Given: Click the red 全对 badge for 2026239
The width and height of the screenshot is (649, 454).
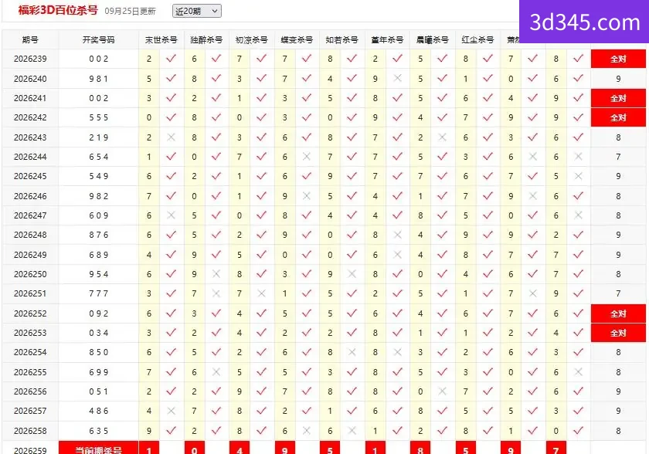Looking at the screenshot, I should click(618, 59).
